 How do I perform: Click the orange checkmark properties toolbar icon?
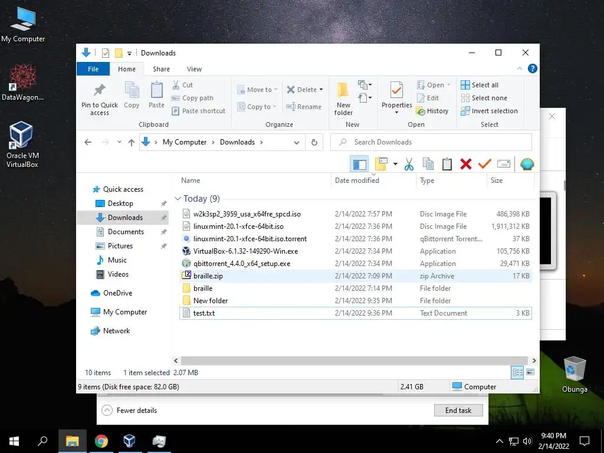tap(485, 164)
